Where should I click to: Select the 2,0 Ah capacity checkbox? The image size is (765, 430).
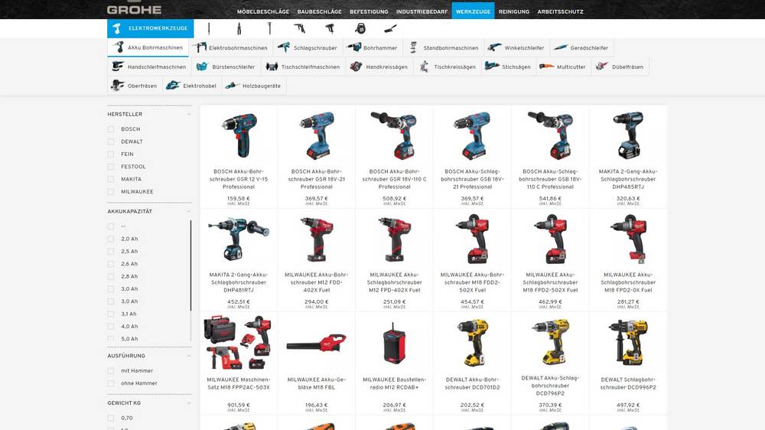111,239
